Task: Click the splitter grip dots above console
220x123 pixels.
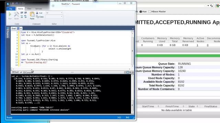Action: 72,72
